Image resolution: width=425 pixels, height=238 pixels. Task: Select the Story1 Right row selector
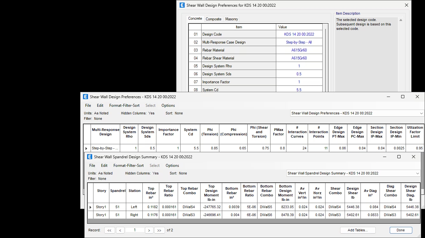click(90, 215)
